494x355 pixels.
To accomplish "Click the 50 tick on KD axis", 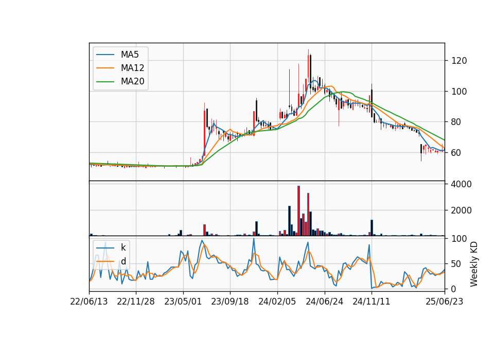I will (x=456, y=264).
